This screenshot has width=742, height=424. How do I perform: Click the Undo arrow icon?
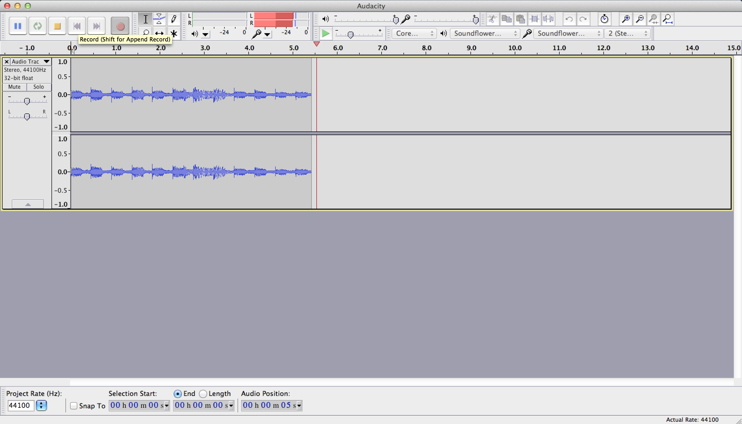(x=569, y=19)
